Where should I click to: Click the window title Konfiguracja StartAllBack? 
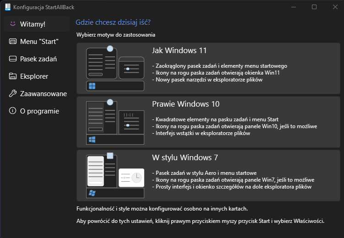point(44,7)
